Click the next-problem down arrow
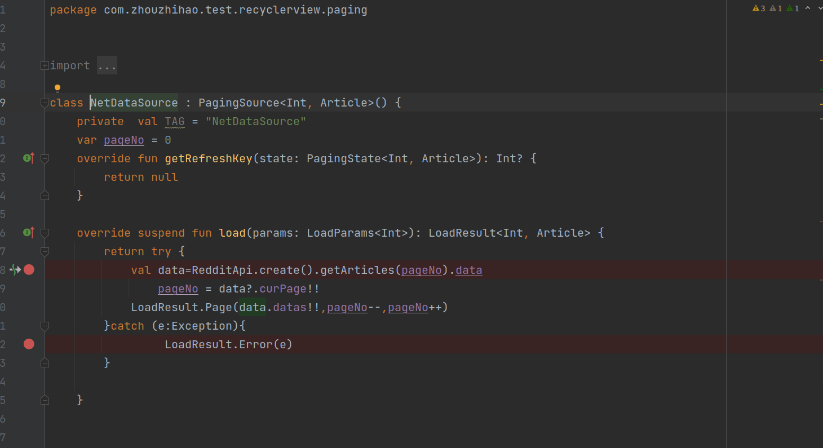Viewport: 823px width, 448px height. click(x=821, y=8)
